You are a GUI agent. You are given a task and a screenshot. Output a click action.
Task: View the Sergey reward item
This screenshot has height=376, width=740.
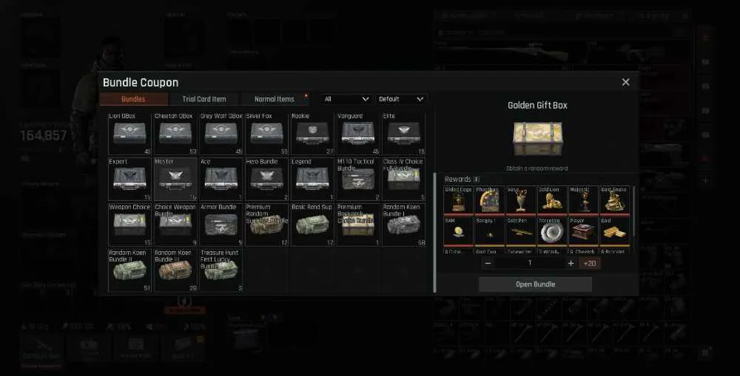click(489, 232)
